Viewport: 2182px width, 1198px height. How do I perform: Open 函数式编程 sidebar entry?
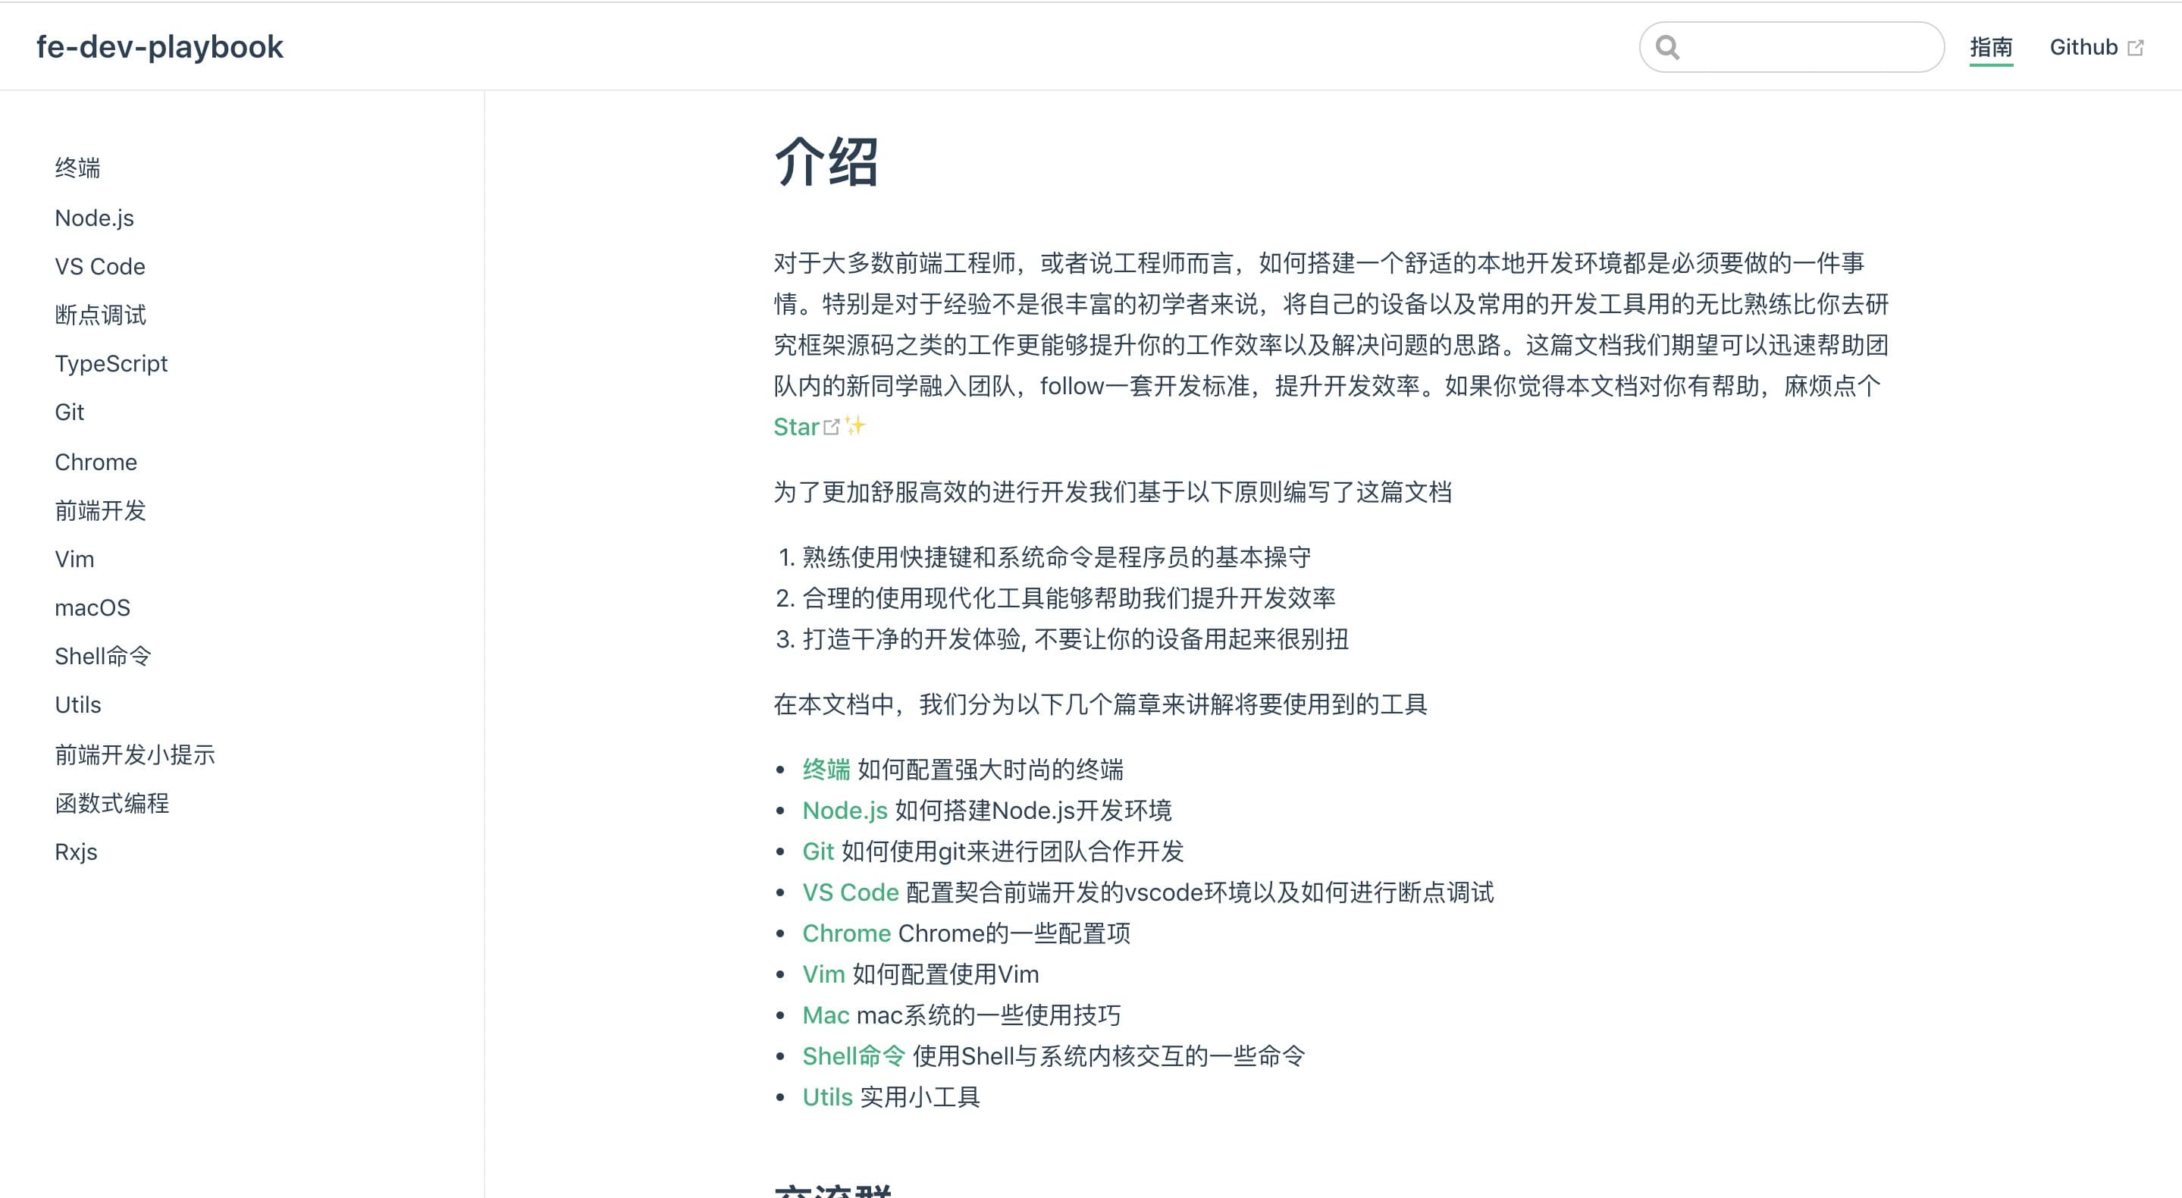tap(111, 803)
